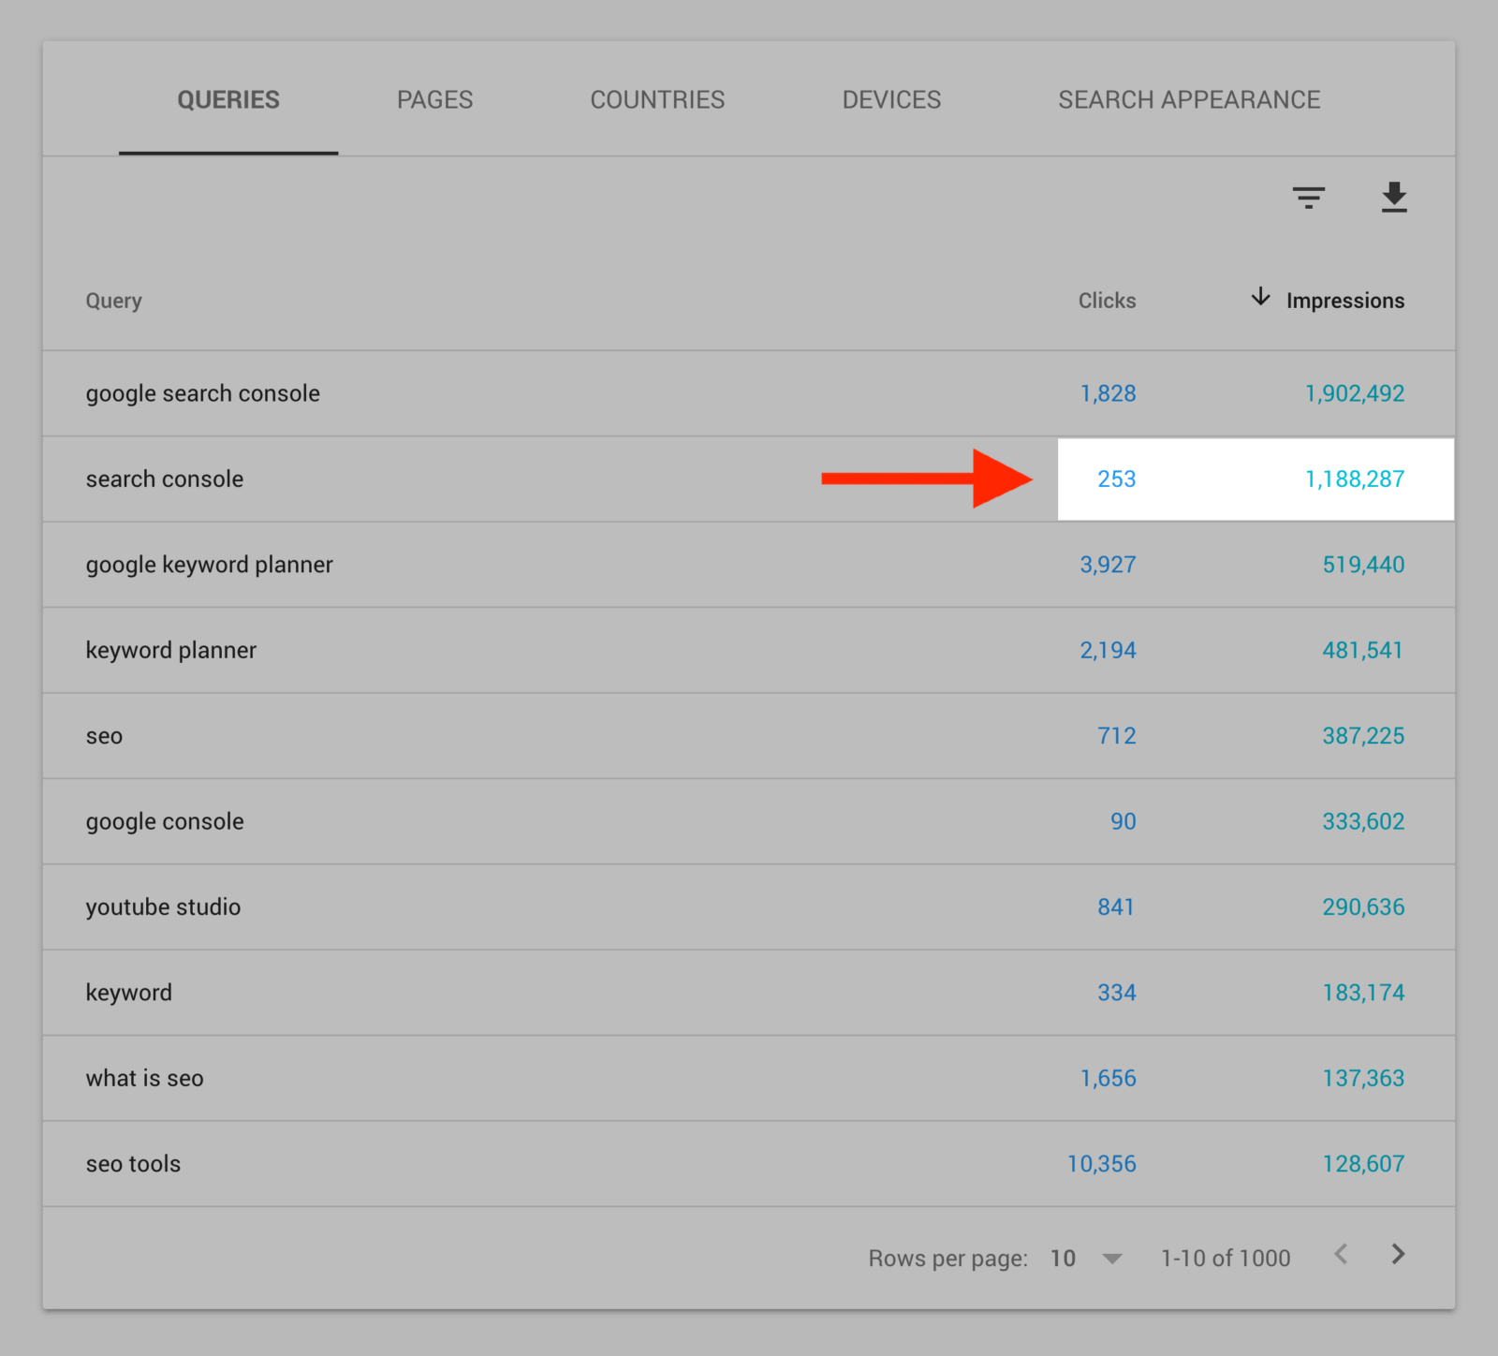Click the 1,828 clicks value
The image size is (1498, 1356).
click(x=1108, y=393)
